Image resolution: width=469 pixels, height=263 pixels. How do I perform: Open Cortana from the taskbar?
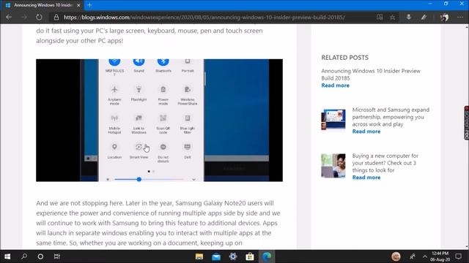[x=40, y=256]
